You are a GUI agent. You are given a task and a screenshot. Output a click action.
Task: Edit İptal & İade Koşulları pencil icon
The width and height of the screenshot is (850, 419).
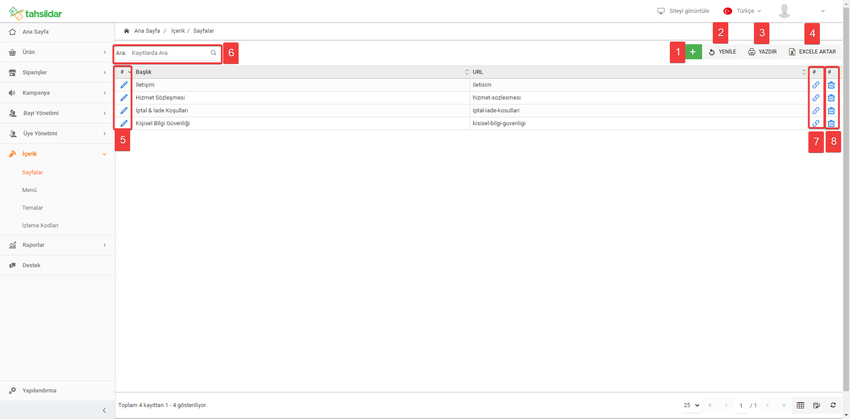click(x=124, y=111)
